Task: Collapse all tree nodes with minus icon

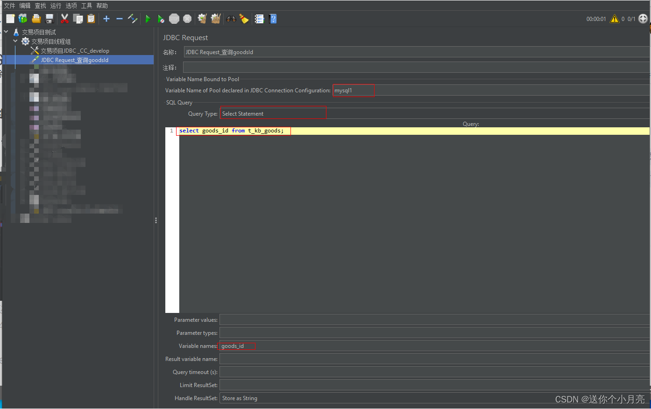Action: click(x=120, y=19)
